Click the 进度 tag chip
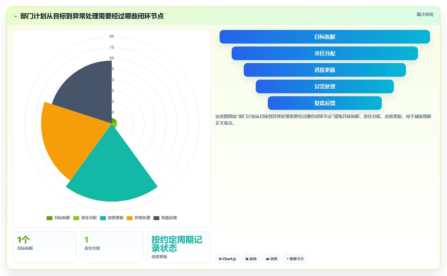 tap(271, 259)
